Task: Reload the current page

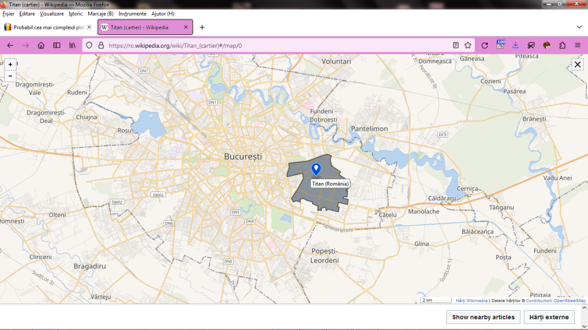Action: (485, 45)
